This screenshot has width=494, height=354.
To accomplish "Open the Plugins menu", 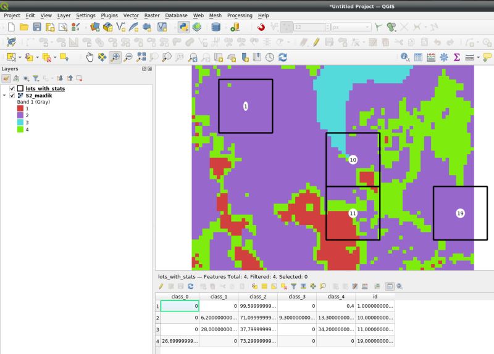I will tap(109, 15).
